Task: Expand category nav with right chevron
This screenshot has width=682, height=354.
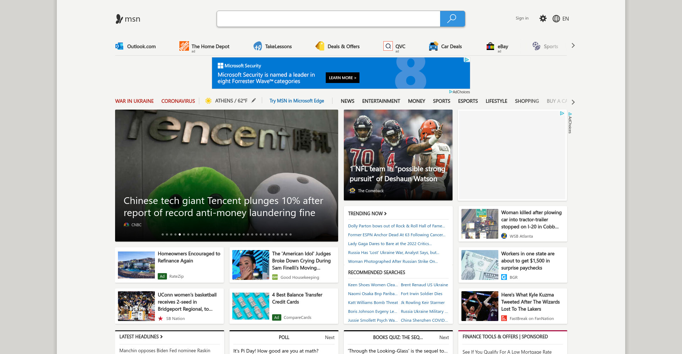Action: pyautogui.click(x=573, y=102)
